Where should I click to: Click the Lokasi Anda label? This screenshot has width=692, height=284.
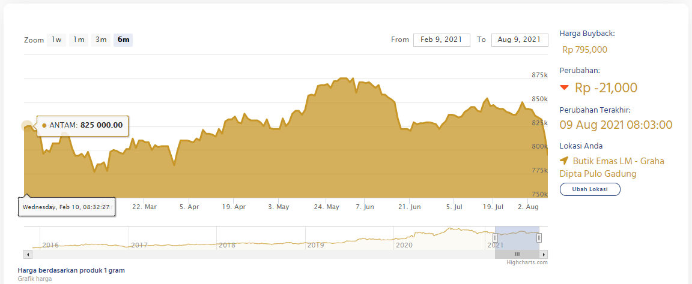[x=581, y=146]
